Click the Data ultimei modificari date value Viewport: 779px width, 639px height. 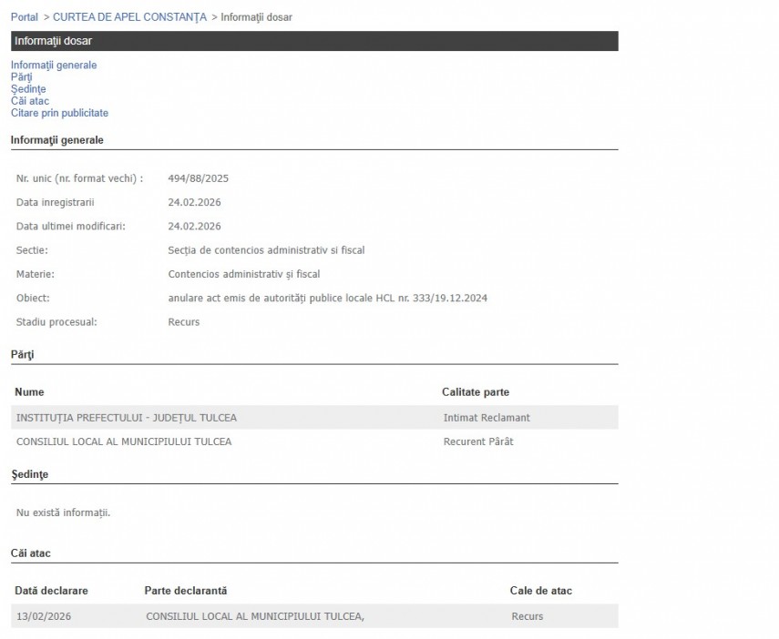(194, 226)
